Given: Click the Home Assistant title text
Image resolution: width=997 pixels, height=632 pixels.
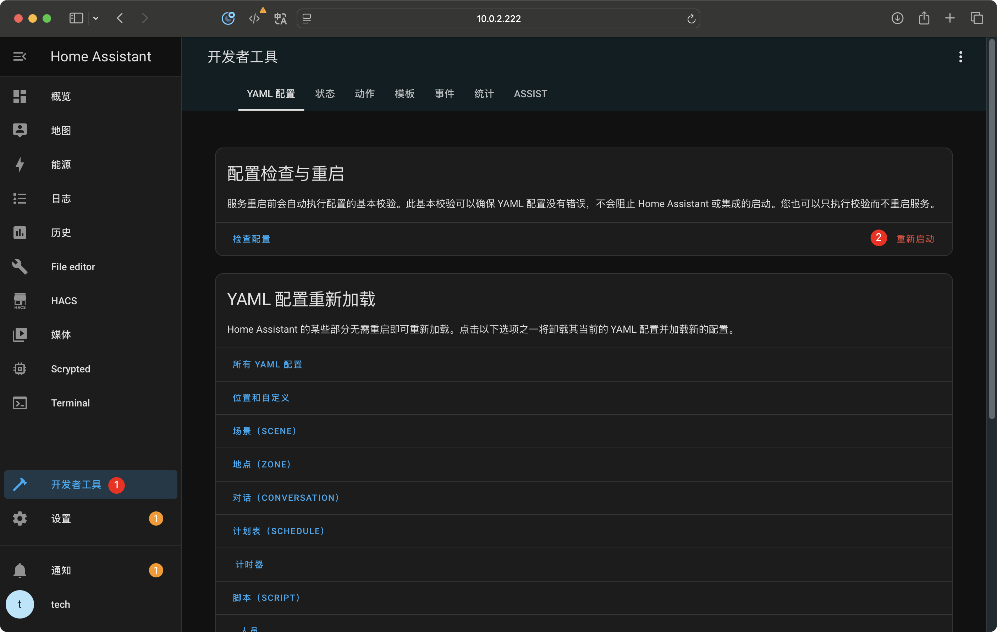Looking at the screenshot, I should tap(101, 56).
